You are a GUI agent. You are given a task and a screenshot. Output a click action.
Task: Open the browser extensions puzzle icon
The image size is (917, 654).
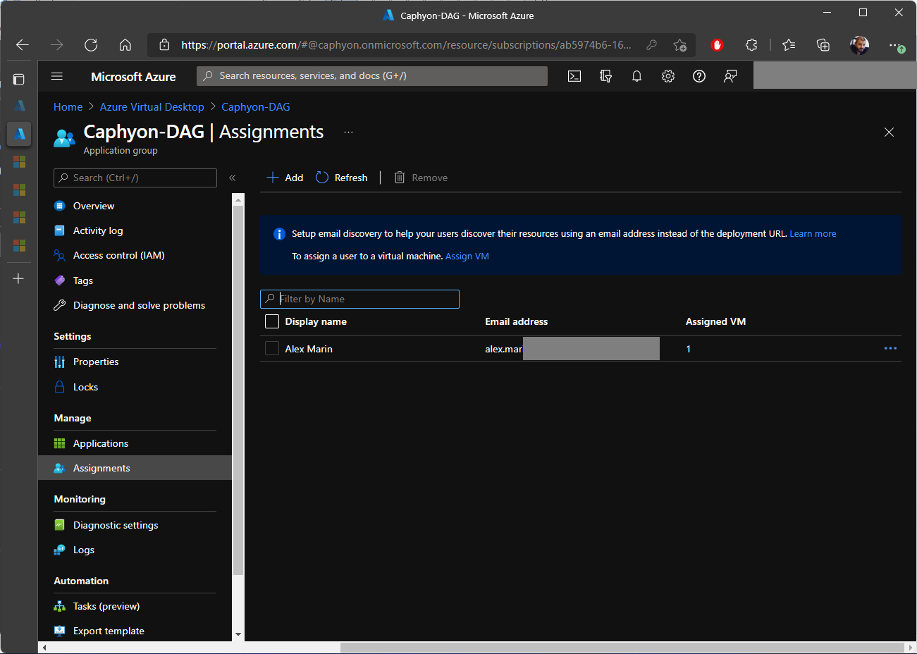pos(751,45)
